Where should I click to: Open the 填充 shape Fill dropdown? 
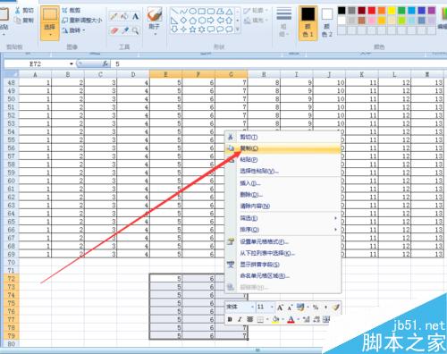256,21
